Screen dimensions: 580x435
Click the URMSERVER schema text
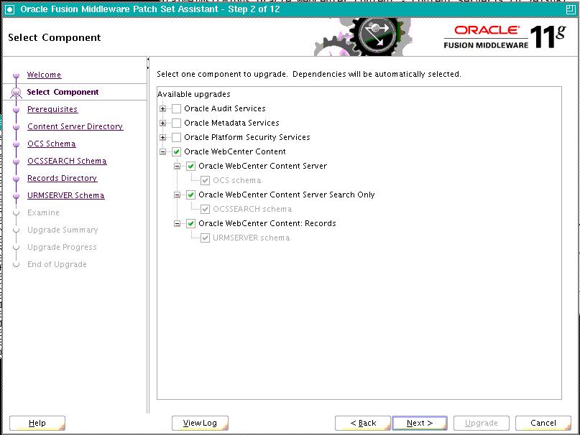251,238
